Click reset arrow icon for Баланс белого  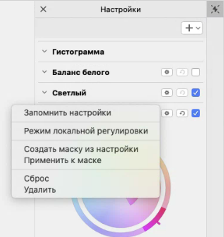pyautogui.click(x=182, y=72)
